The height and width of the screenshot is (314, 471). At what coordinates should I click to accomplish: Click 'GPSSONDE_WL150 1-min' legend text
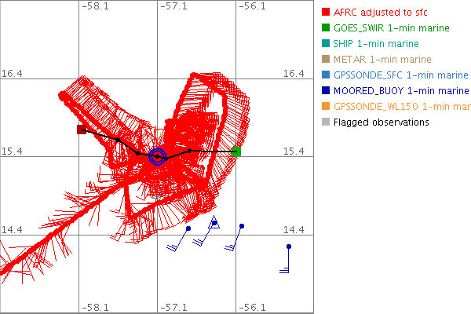pyautogui.click(x=400, y=107)
